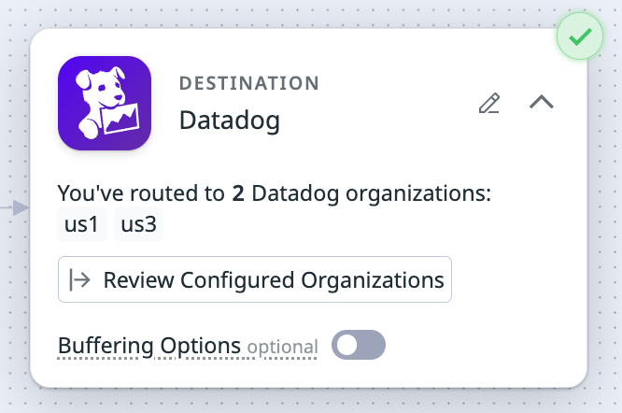
Task: Click the dotted canvas below the card
Action: pyautogui.click(x=308, y=402)
